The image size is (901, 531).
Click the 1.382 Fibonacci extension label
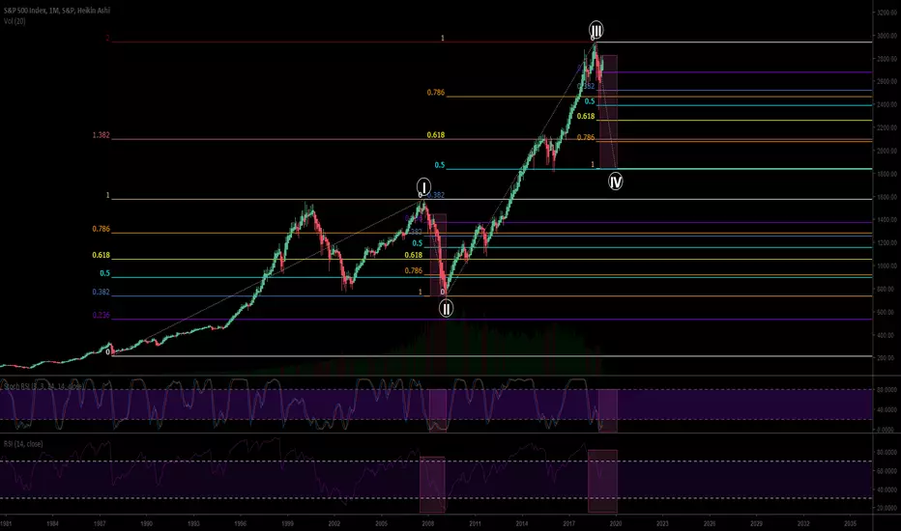[x=101, y=135]
